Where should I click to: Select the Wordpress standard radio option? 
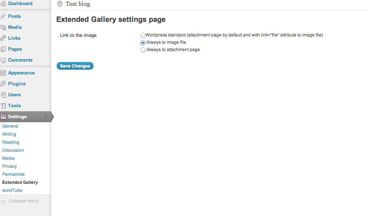coord(143,35)
